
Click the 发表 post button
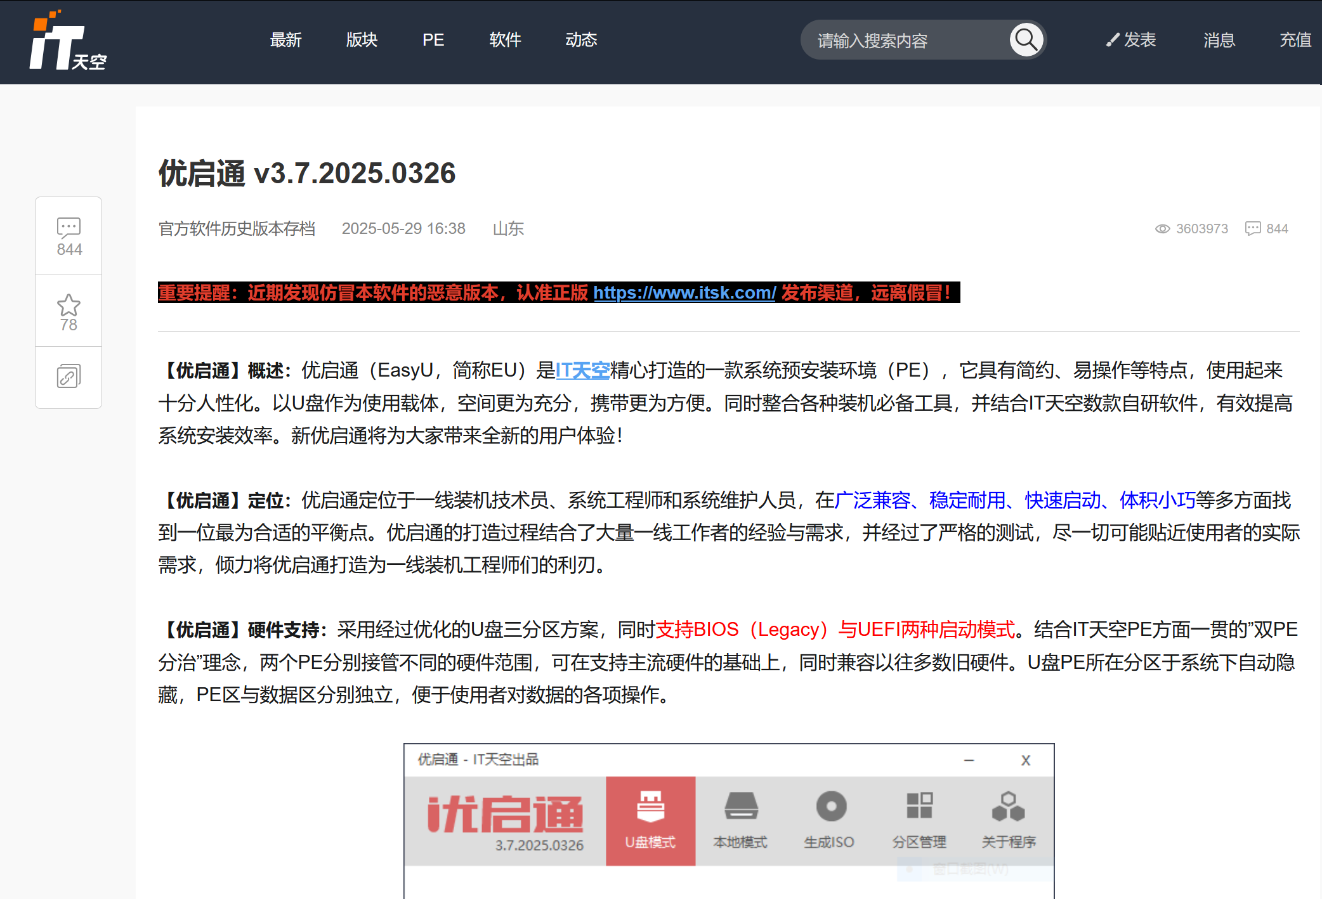(x=1131, y=40)
